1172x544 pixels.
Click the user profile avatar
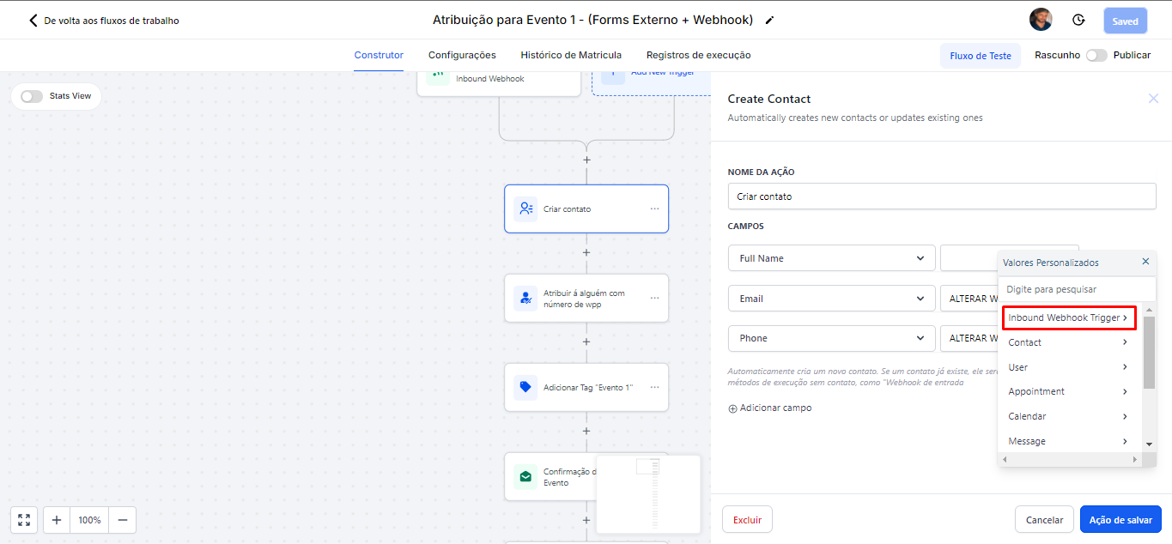click(x=1041, y=20)
